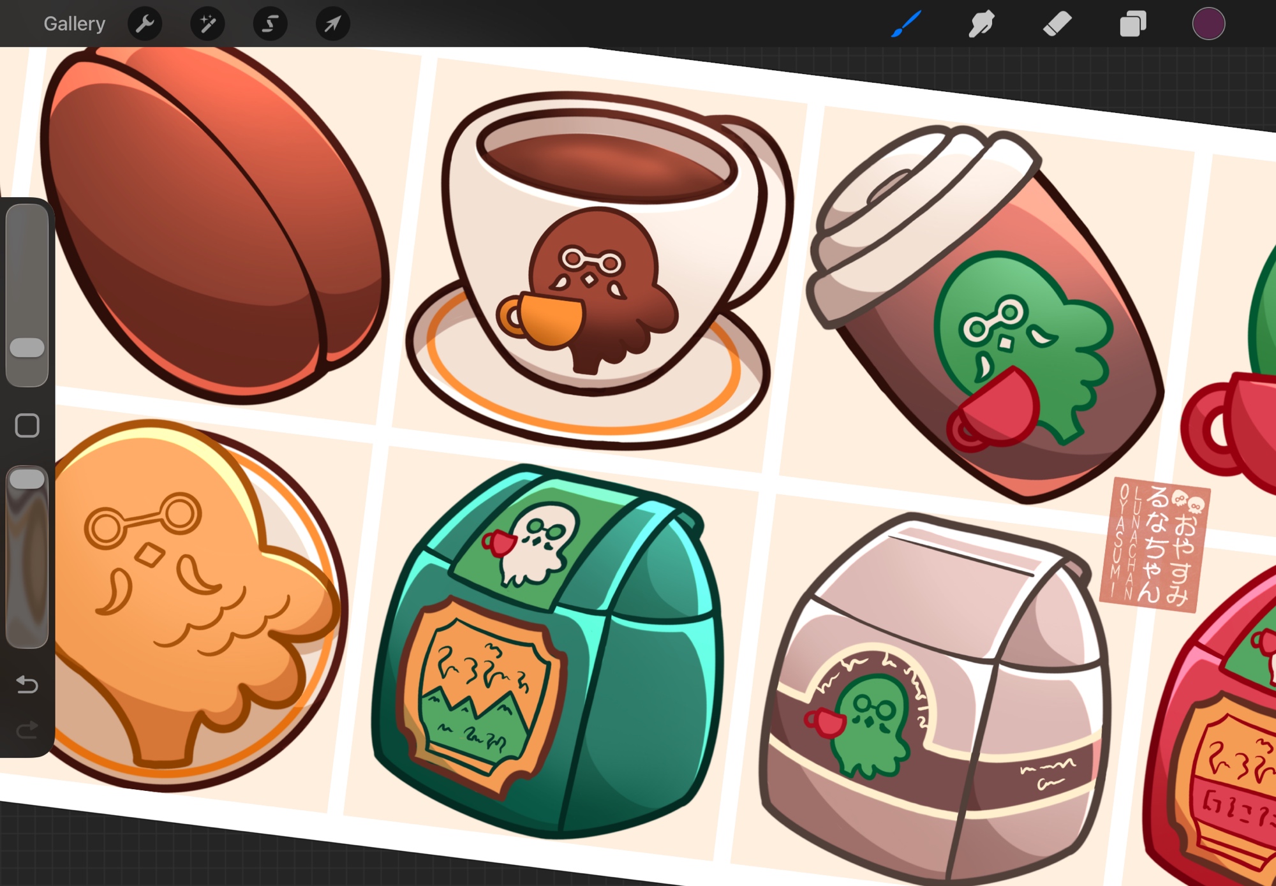Activate the Transform arrow tool

(332, 24)
